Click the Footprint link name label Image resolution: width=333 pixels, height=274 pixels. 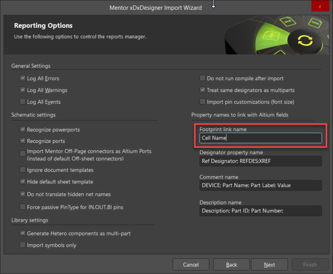[223, 129]
